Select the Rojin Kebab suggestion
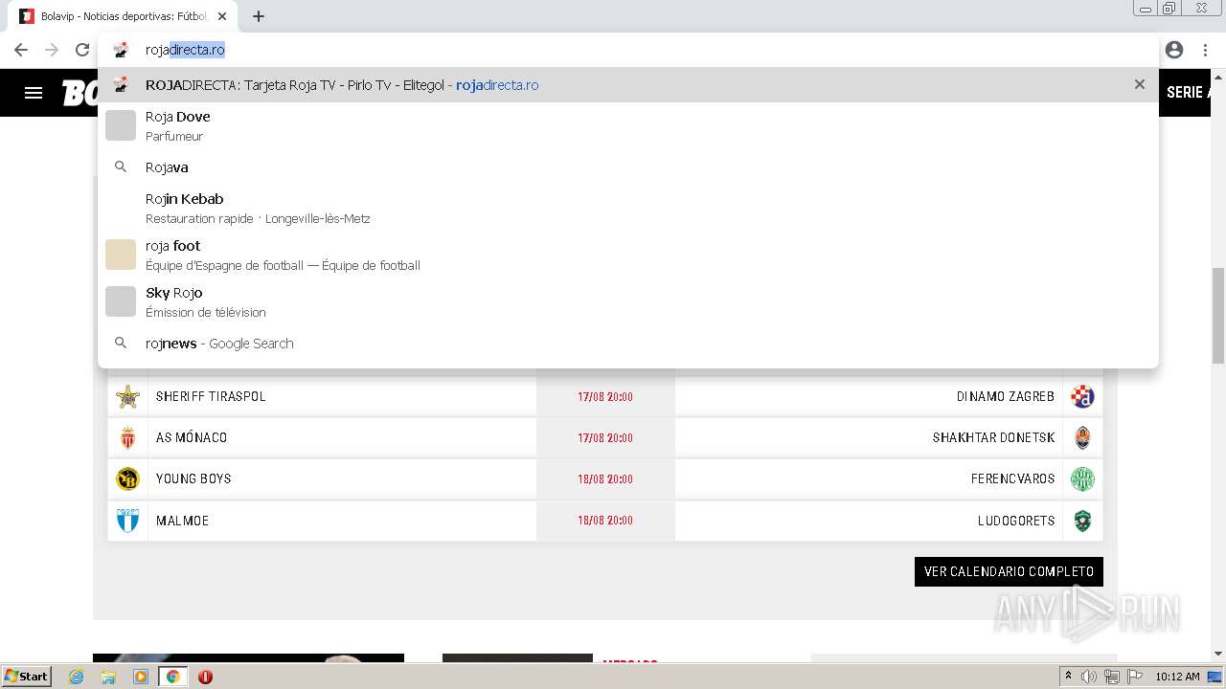 [x=627, y=208]
